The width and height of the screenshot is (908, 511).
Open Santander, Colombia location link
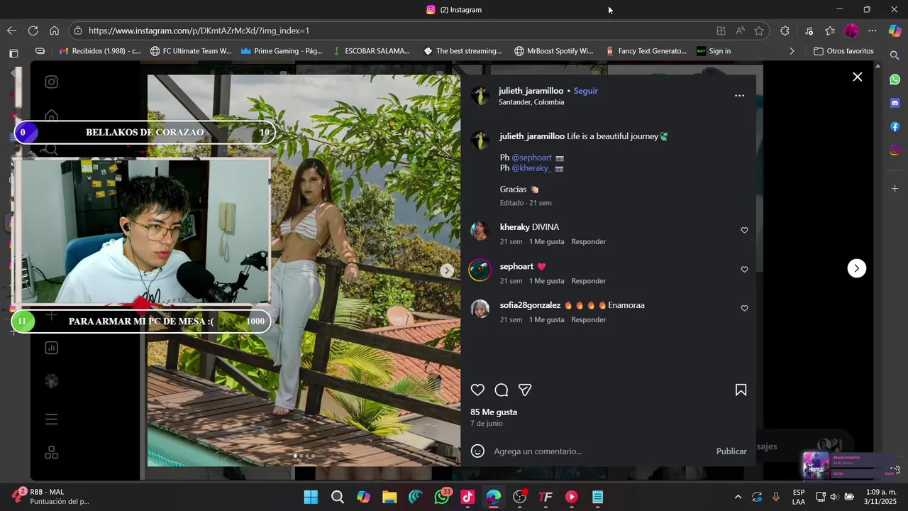point(531,102)
